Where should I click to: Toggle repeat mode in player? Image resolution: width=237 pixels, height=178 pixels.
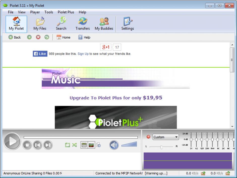(x=67, y=145)
